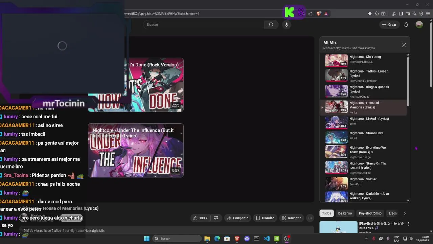The height and width of the screenshot is (244, 433).
Task: Open the Brave Wallet icon
Action: pos(408,14)
